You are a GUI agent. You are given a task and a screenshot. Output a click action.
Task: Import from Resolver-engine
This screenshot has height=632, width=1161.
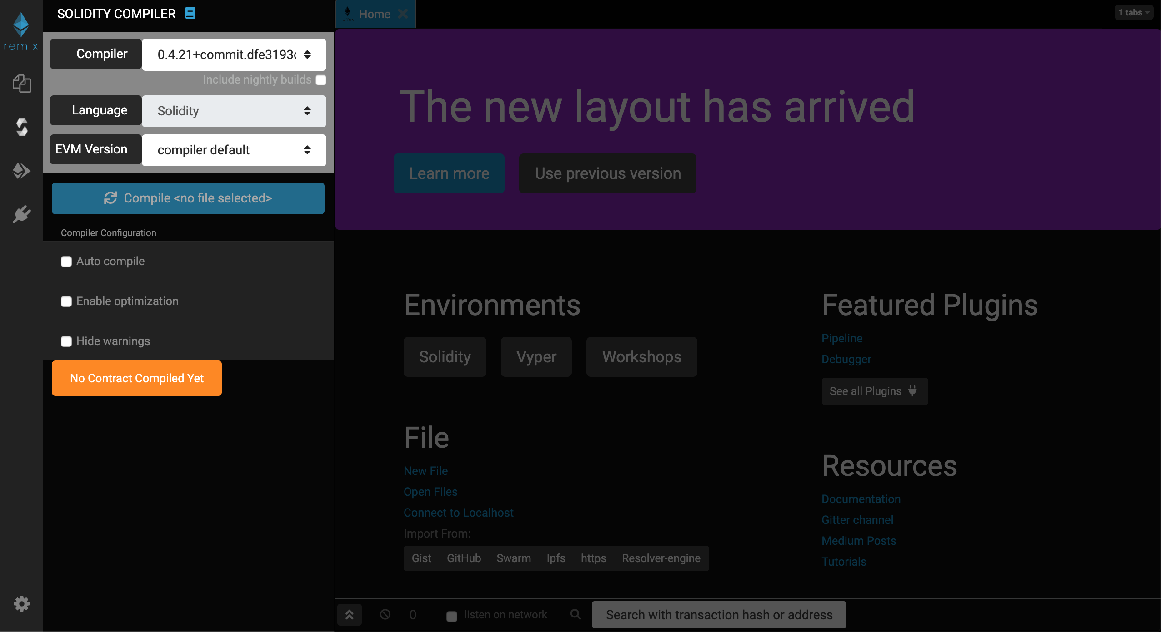tap(661, 558)
